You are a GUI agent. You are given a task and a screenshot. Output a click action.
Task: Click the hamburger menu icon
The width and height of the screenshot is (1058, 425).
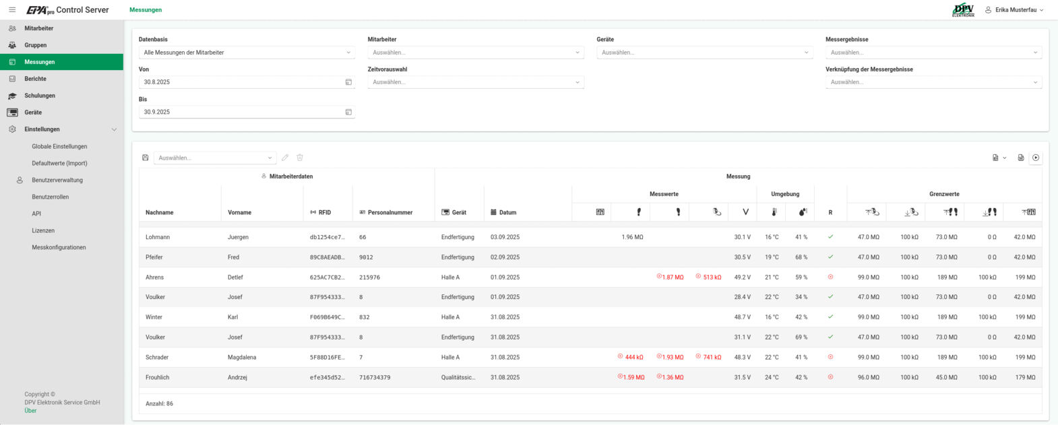click(12, 10)
